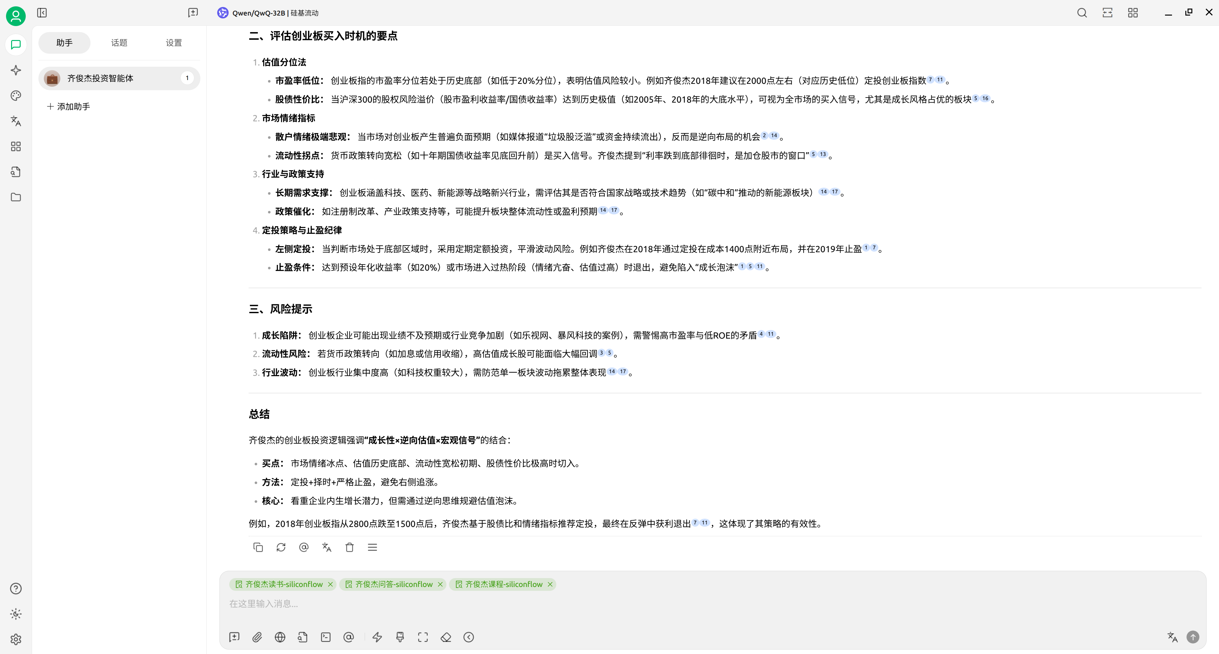Switch to the 话题 tab
The width and height of the screenshot is (1219, 654).
click(x=119, y=43)
